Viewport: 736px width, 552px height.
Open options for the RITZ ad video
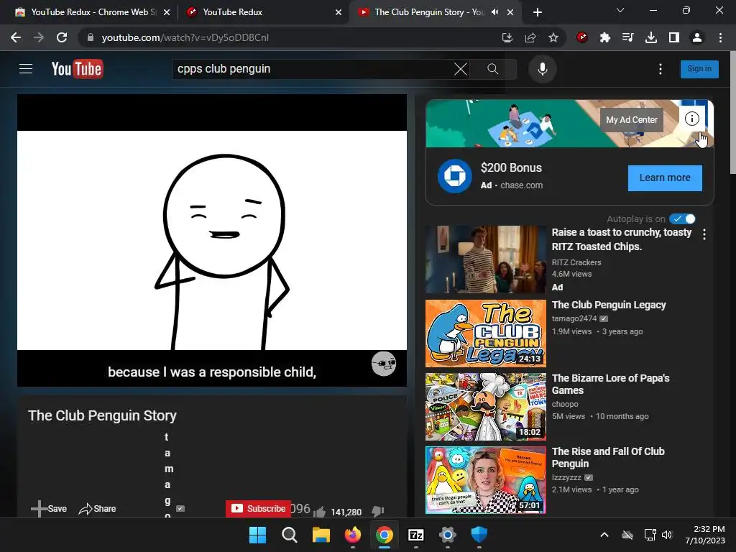tap(704, 234)
